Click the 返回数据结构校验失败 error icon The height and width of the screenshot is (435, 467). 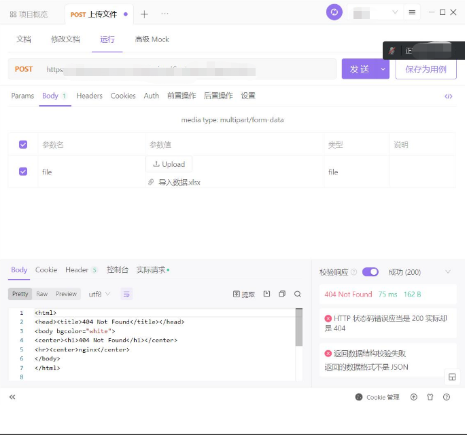[x=328, y=354]
